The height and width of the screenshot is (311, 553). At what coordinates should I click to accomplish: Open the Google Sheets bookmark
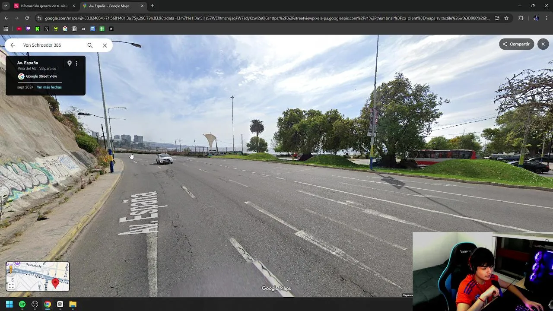[x=102, y=29]
